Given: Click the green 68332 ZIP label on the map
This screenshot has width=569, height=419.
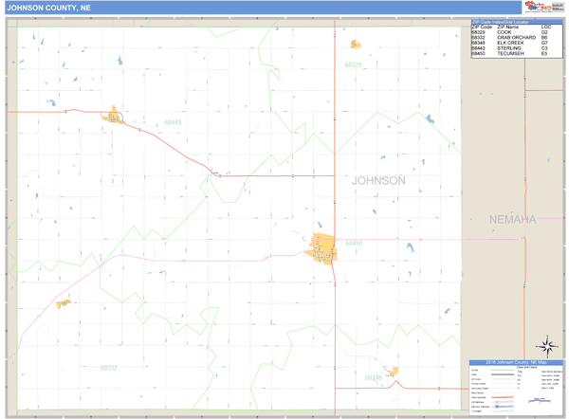Looking at the screenshot, I should pyautogui.click(x=109, y=368).
